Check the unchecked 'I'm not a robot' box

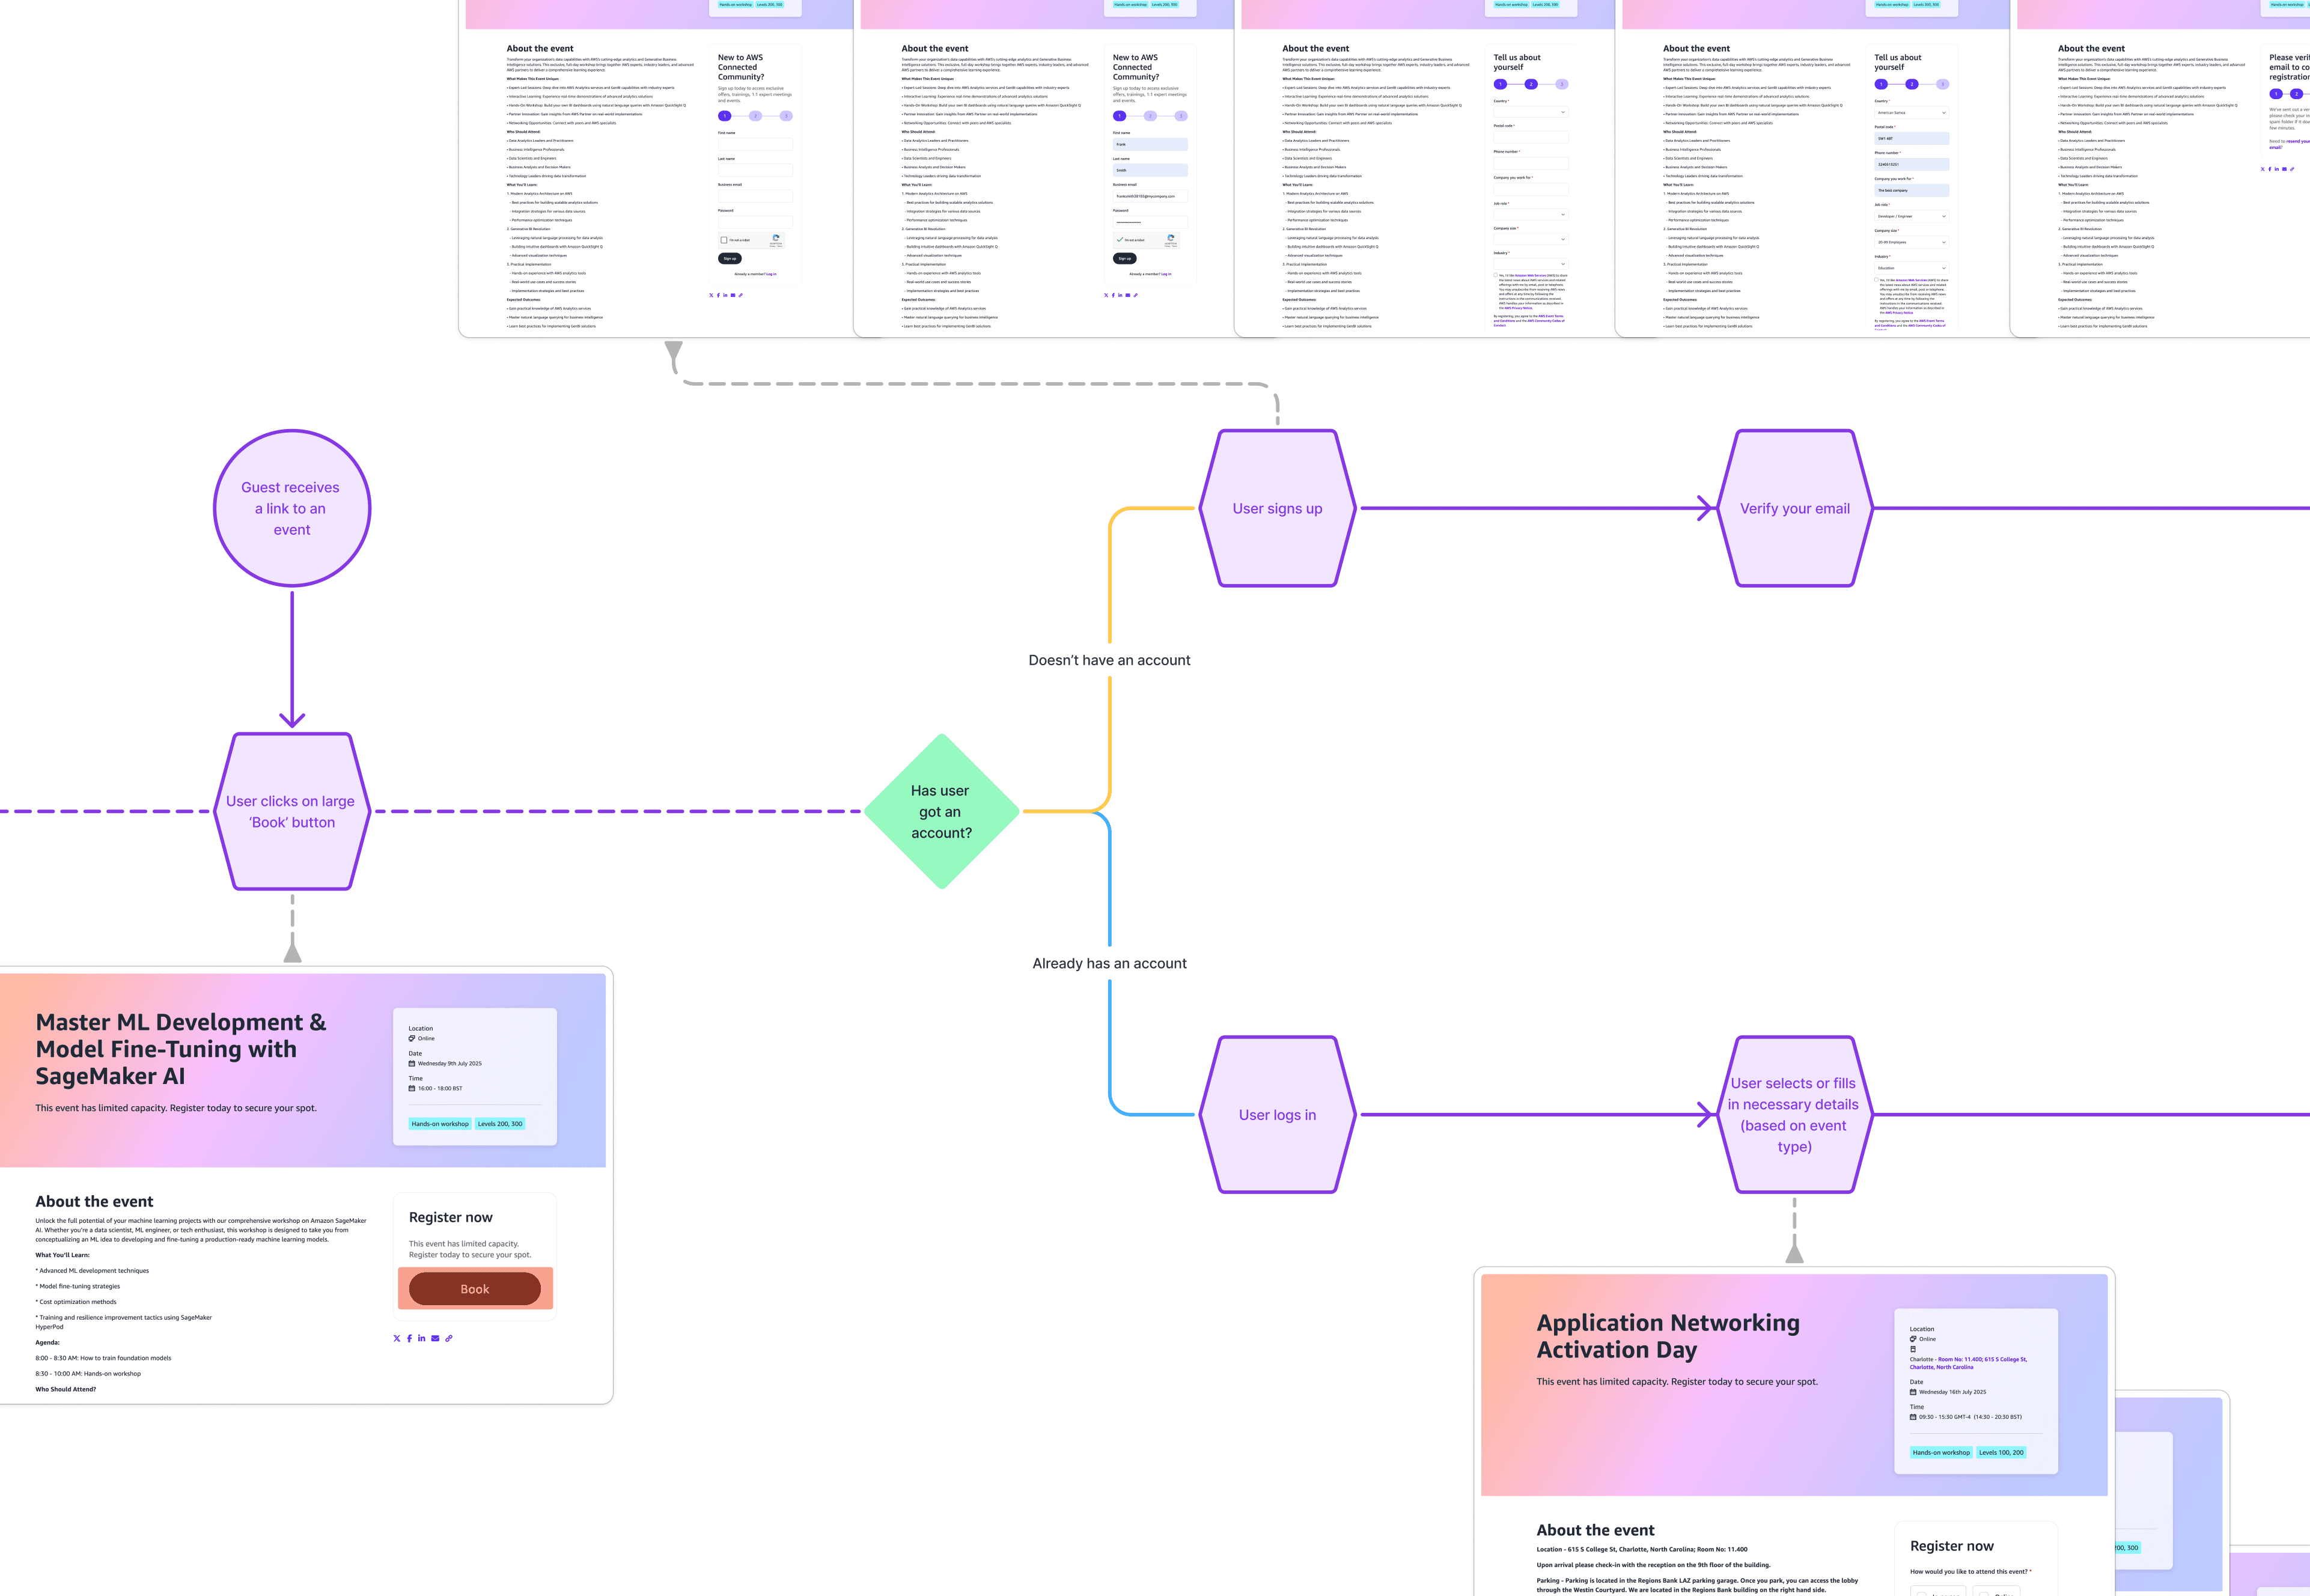[724, 240]
